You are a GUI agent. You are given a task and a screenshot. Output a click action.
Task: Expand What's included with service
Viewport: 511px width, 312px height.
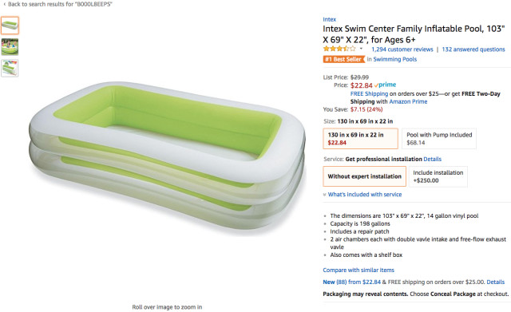[x=362, y=195]
